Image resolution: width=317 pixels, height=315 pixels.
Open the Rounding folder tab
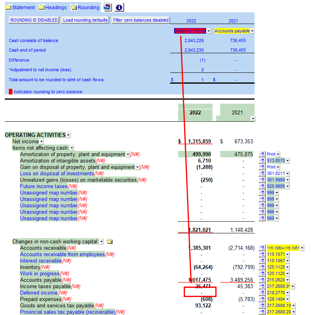click(85, 8)
